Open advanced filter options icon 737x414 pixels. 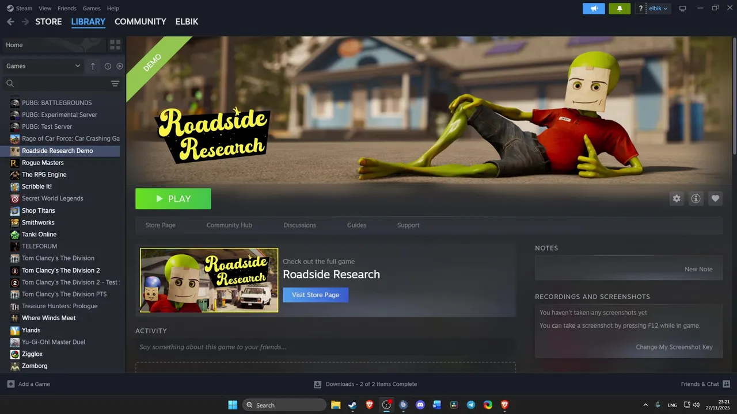(x=115, y=84)
